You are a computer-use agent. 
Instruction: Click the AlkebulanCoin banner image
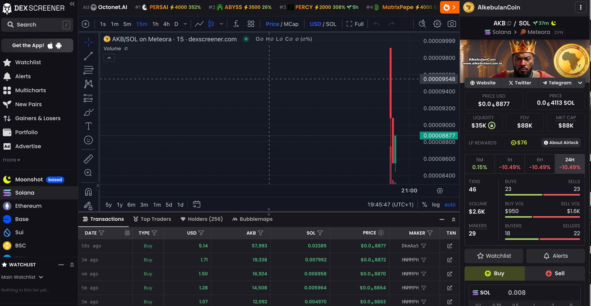(x=525, y=59)
